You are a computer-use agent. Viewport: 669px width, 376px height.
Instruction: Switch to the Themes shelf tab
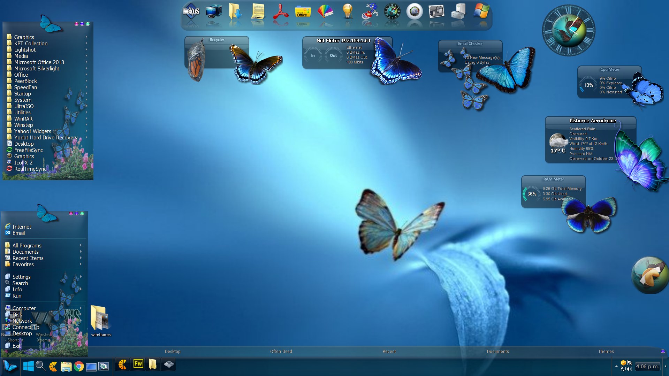(x=606, y=352)
